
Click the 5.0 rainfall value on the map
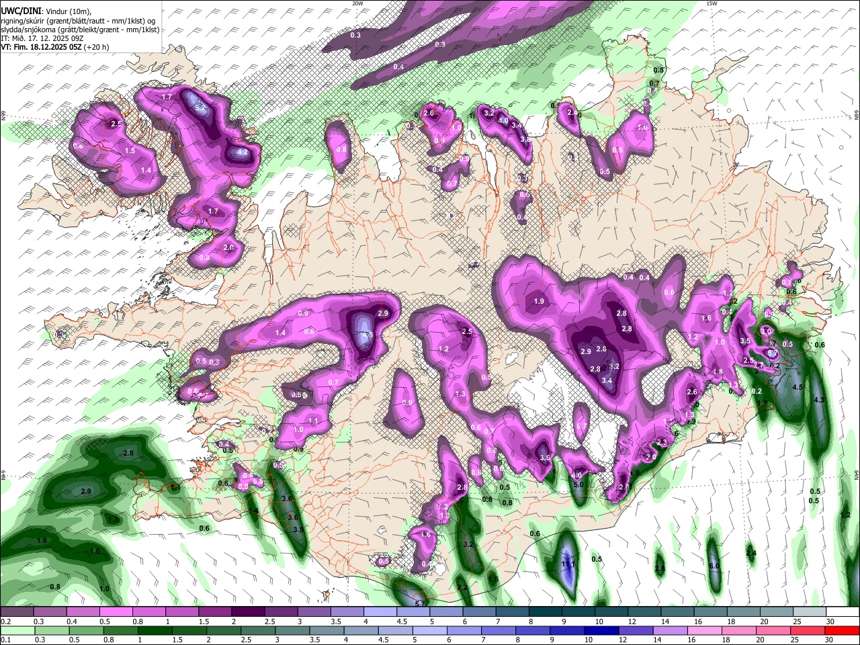point(578,484)
